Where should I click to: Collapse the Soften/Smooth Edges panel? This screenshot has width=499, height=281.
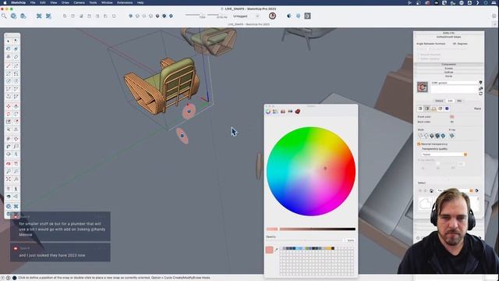449,37
